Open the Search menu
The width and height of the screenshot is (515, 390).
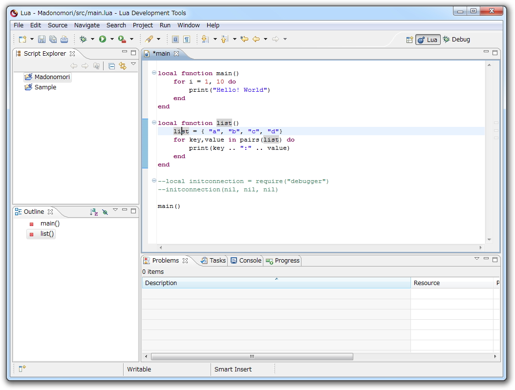[116, 25]
